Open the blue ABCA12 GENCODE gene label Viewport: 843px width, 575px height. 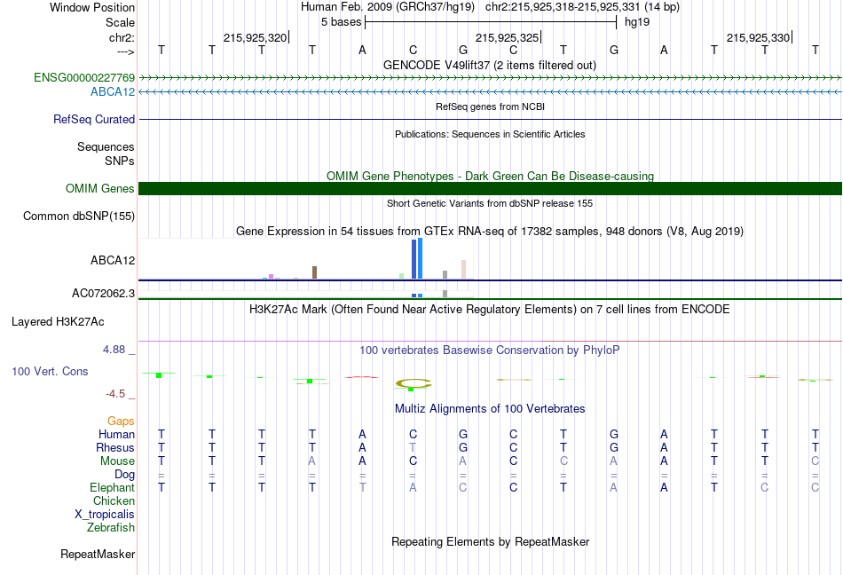click(x=113, y=92)
